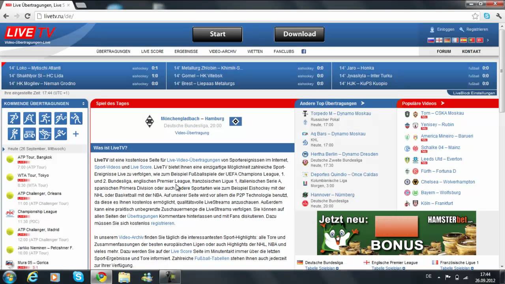Open the VIDEO-ARCHIV menu item
Screen dimensions: 505x284
click(x=223, y=51)
